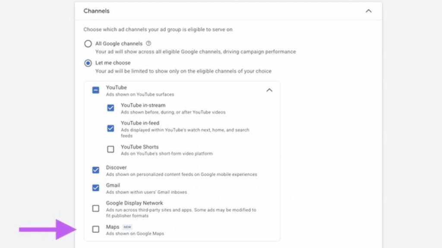Viewport: 442px width, 248px height.
Task: Collapse the YouTube surfaces list
Action: [x=269, y=90]
